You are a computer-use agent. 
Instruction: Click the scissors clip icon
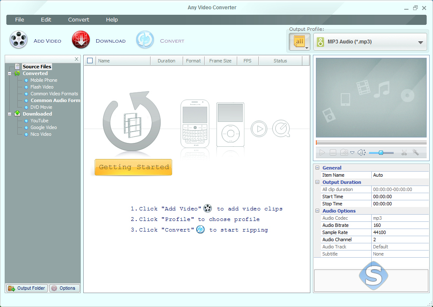[x=404, y=152]
